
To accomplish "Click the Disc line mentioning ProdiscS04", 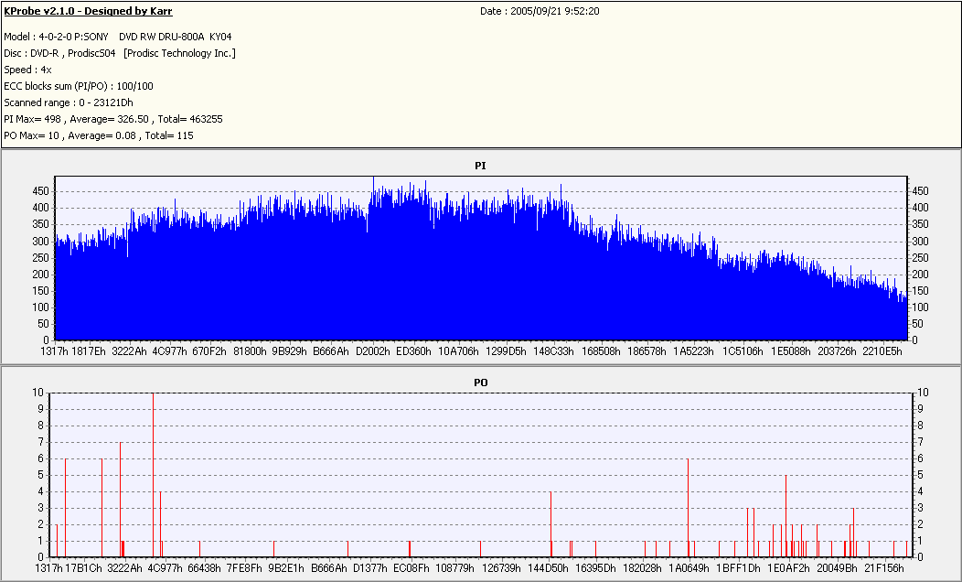I will (120, 53).
